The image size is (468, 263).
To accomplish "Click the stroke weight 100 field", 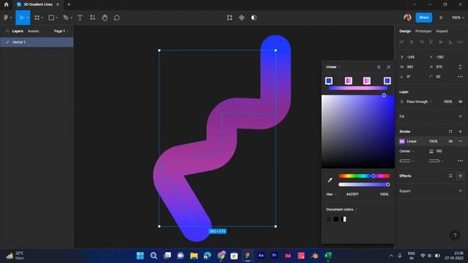I will (x=439, y=151).
